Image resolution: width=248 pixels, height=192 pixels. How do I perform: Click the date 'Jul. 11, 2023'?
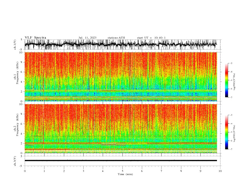point(87,38)
